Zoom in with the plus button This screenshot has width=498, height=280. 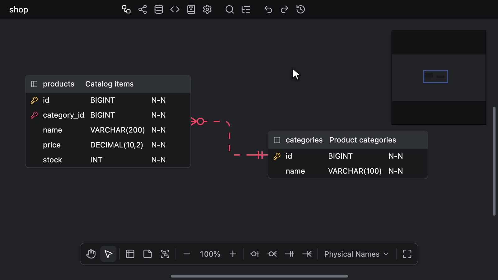pos(233,254)
